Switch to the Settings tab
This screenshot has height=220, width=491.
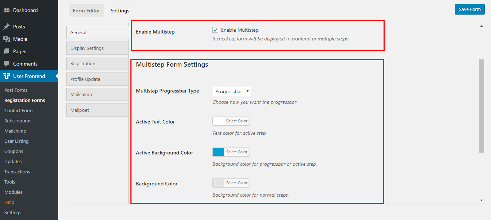(120, 11)
